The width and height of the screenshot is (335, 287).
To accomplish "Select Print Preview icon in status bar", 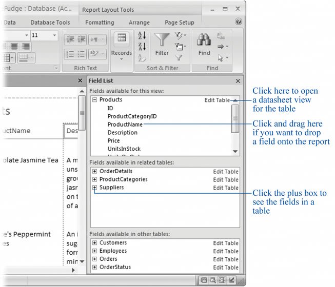I will click(x=213, y=280).
